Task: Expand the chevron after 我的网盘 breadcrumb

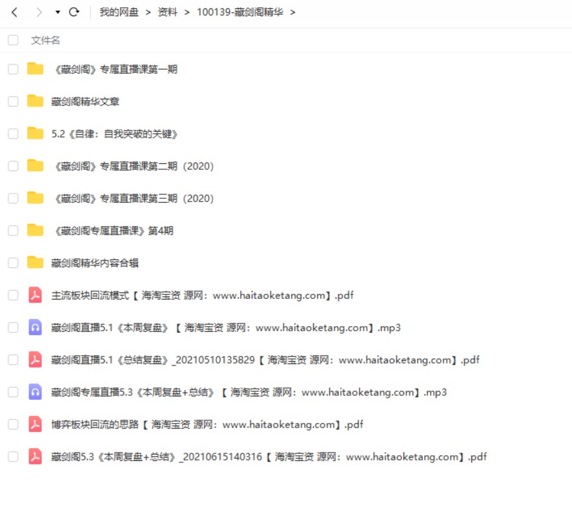Action: pyautogui.click(x=148, y=13)
